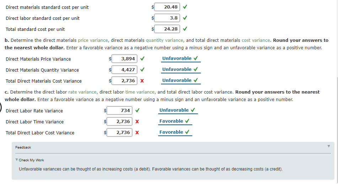Open the Unfavorable dropdown for Direct Materials Price Variance
This screenshot has height=184, width=338.
[x=181, y=58]
